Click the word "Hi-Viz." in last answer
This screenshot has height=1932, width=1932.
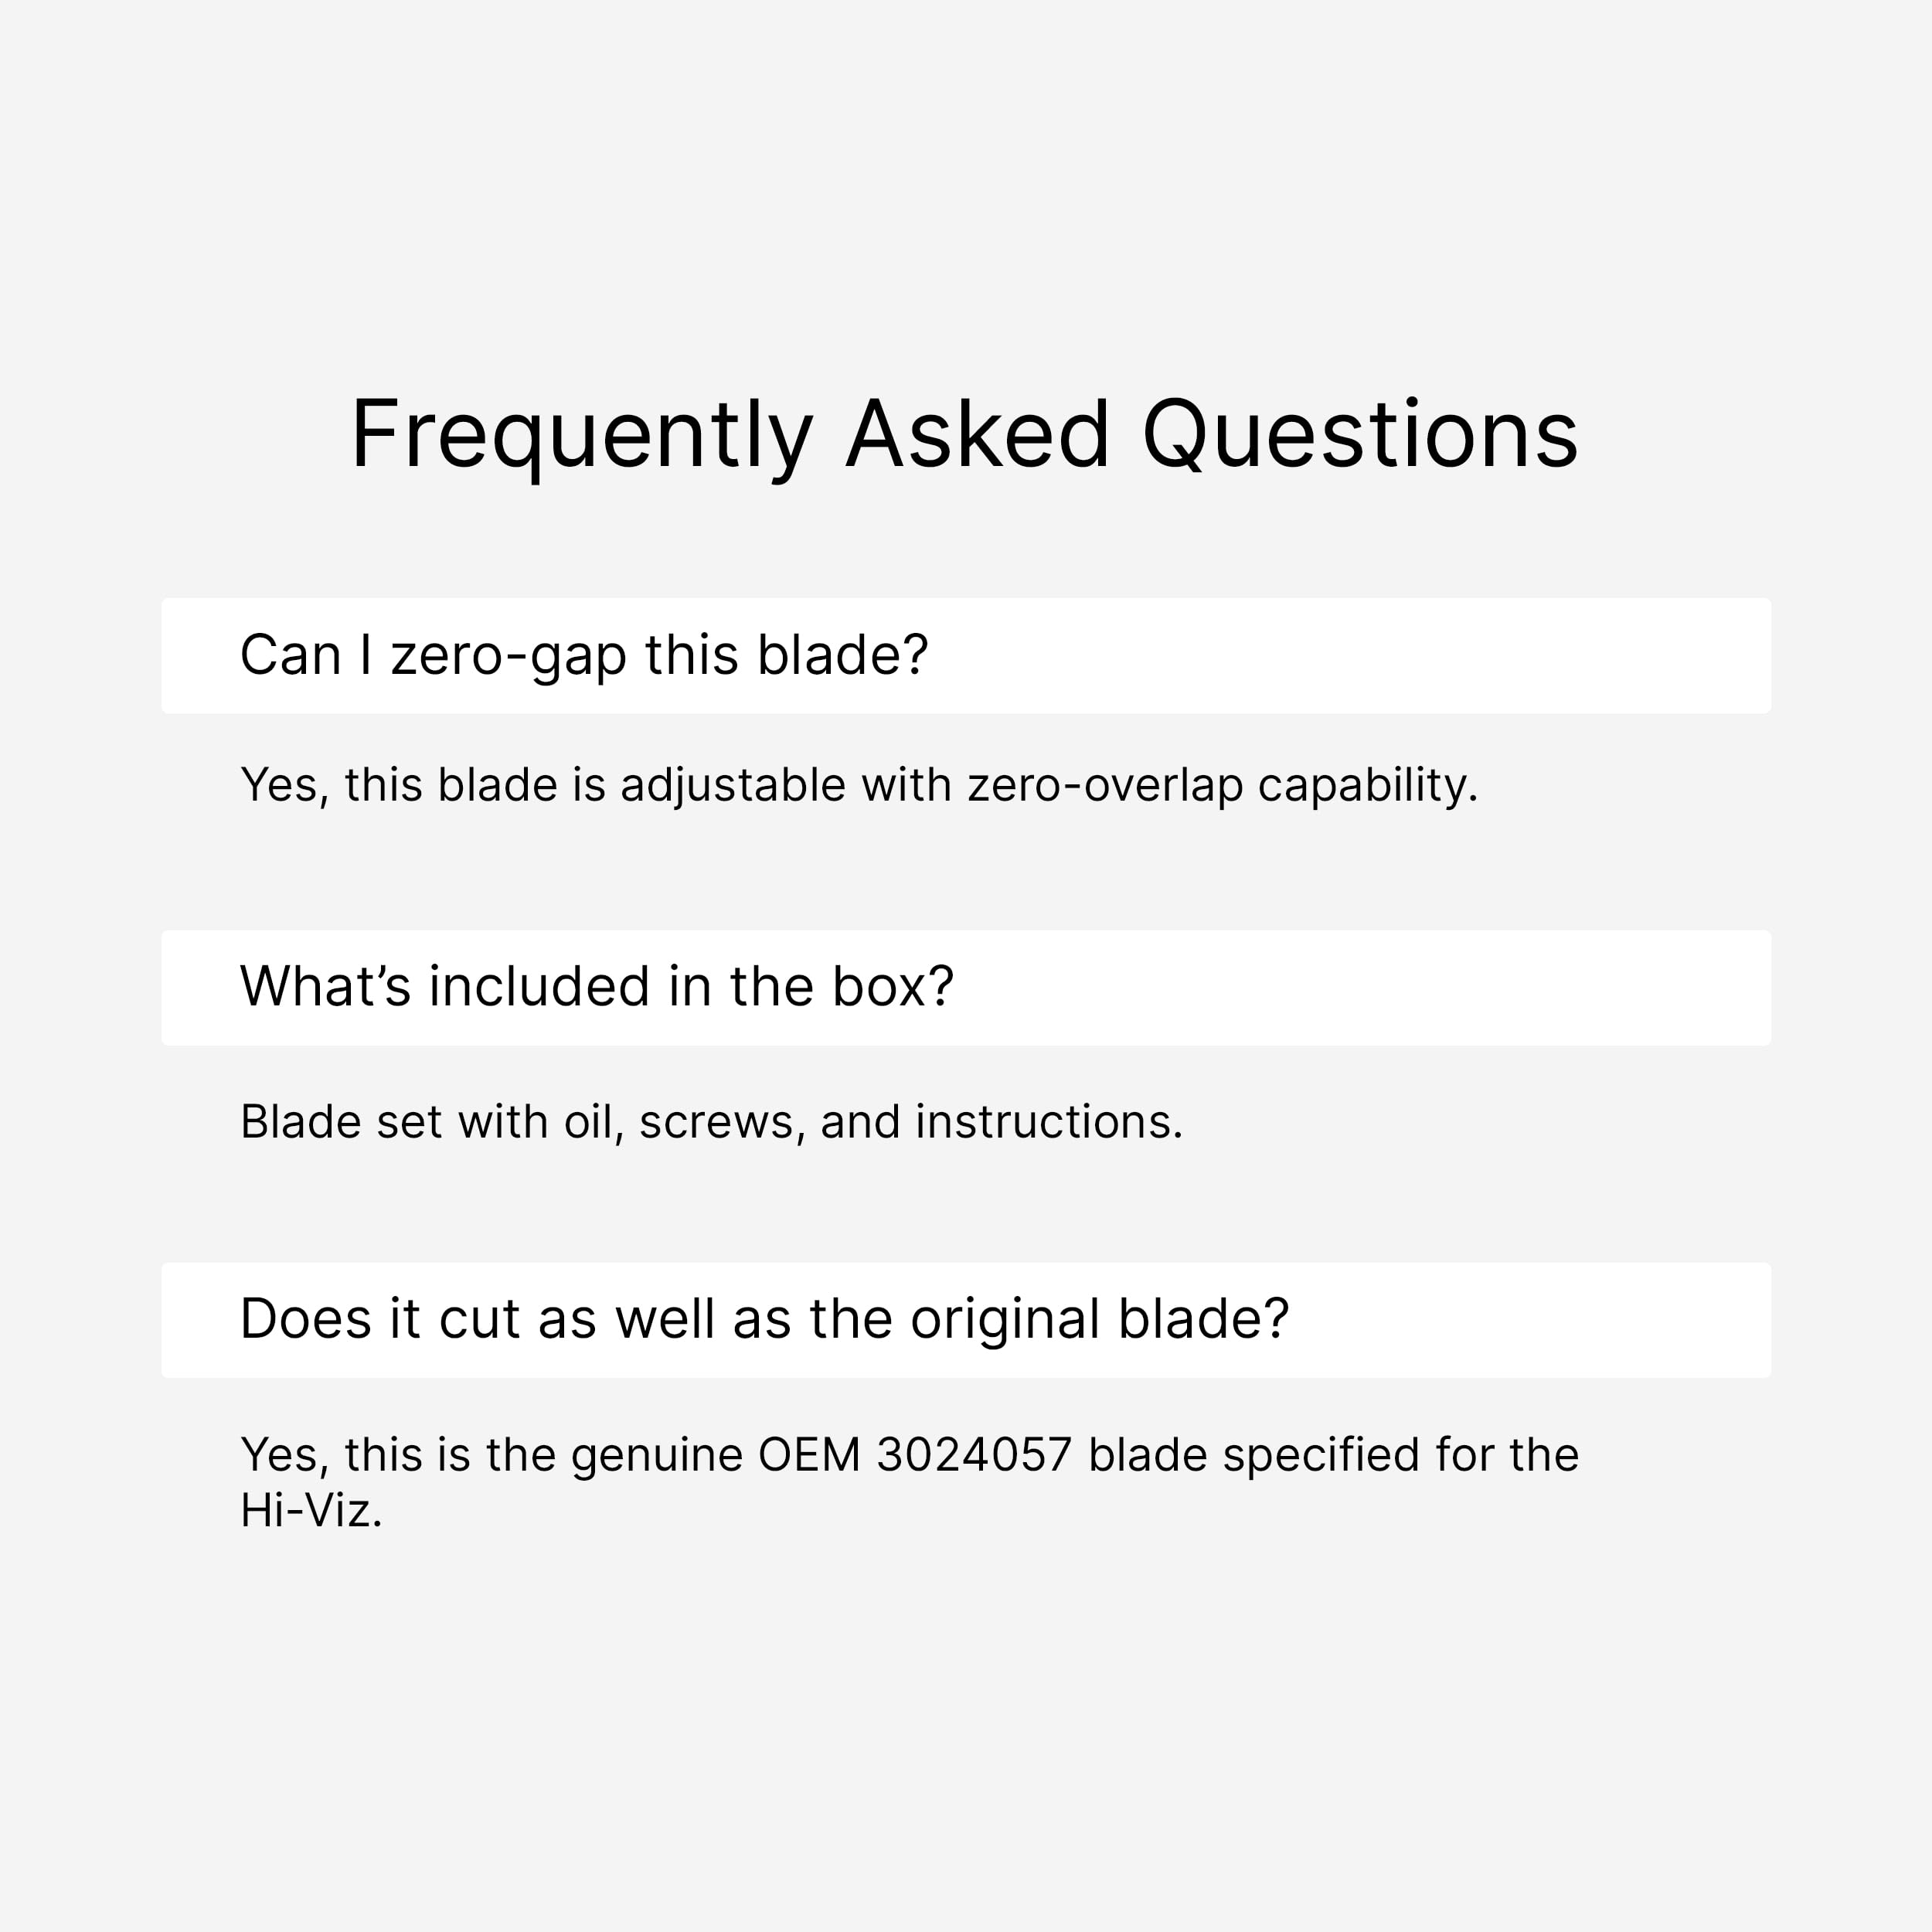(x=311, y=1510)
